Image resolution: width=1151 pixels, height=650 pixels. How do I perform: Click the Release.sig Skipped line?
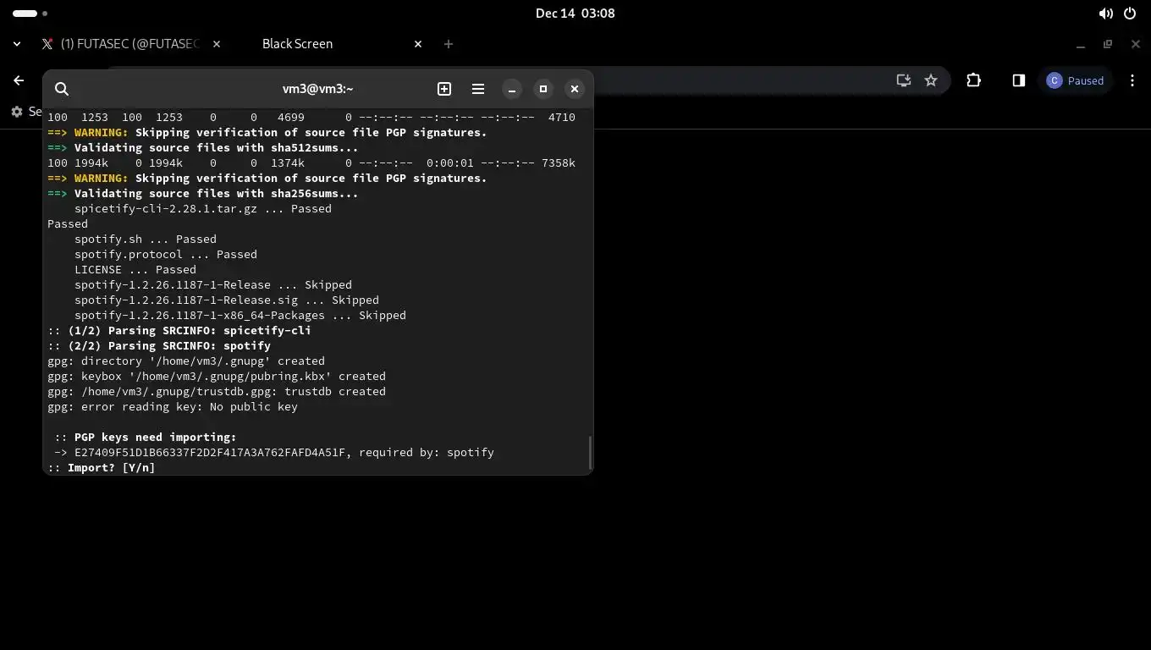[x=227, y=300]
